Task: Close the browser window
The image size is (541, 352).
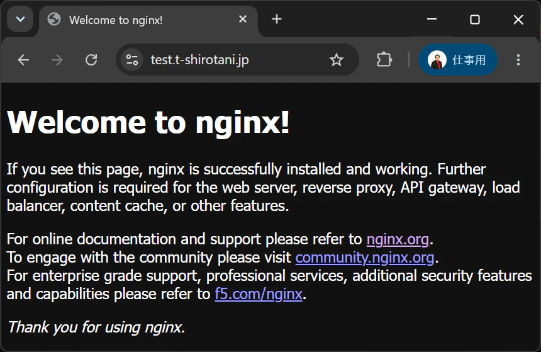Action: click(518, 20)
